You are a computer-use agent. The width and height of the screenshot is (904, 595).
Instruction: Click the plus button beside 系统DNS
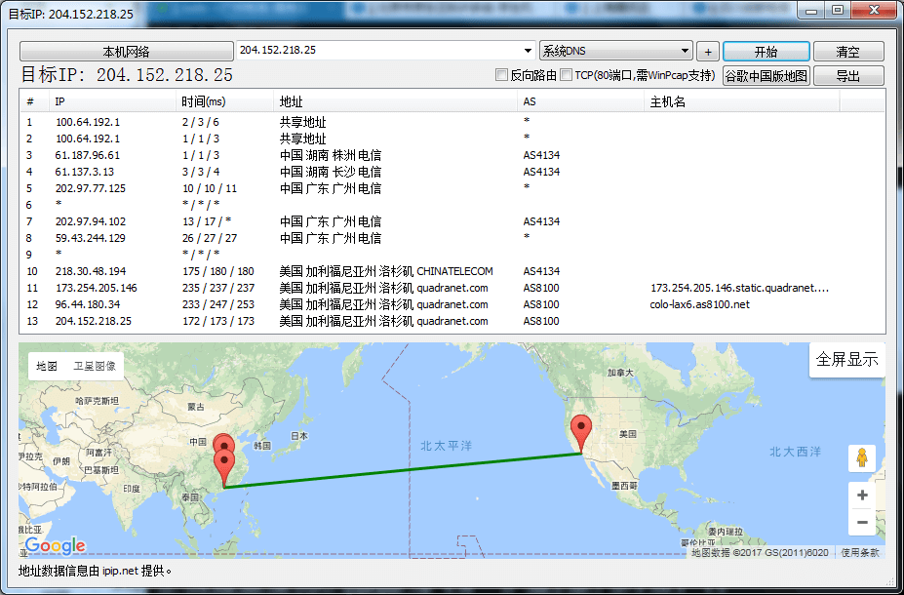(x=708, y=52)
